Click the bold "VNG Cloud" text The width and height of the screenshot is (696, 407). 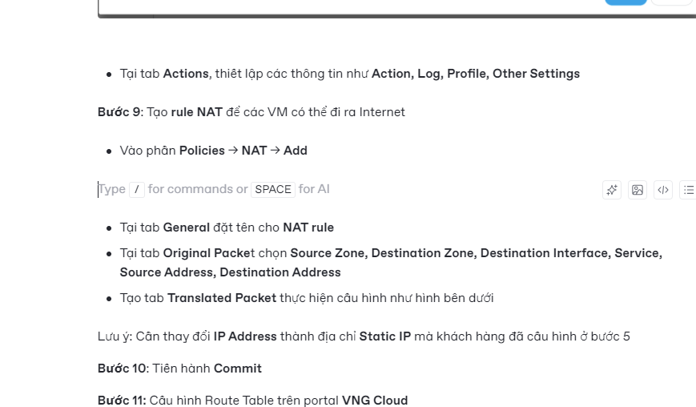375,401
